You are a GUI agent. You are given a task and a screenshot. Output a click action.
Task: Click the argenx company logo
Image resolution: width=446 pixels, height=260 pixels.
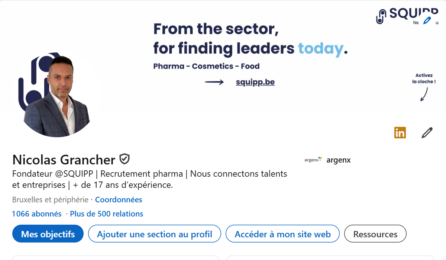(313, 160)
